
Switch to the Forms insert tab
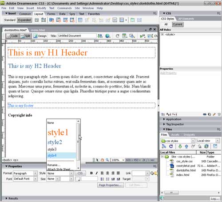pos(51,14)
